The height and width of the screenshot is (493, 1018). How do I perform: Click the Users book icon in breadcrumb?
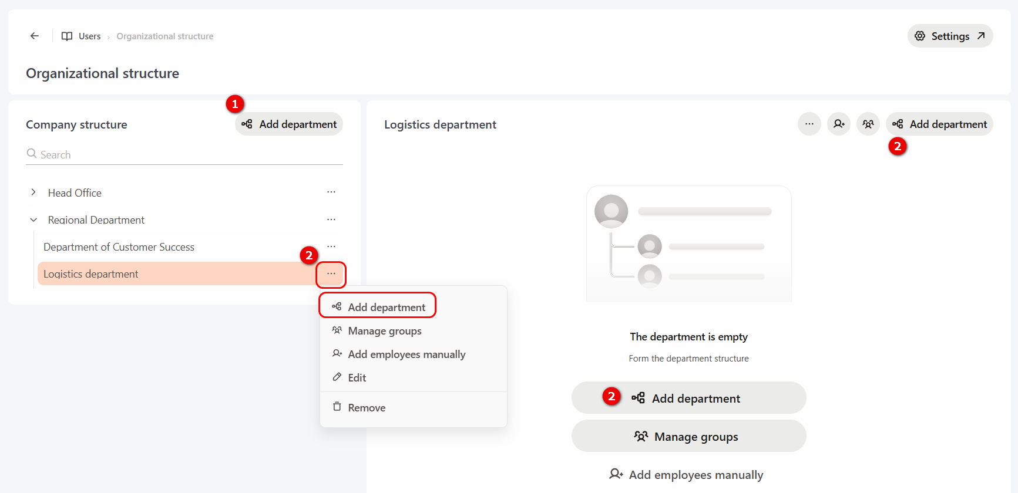(67, 36)
